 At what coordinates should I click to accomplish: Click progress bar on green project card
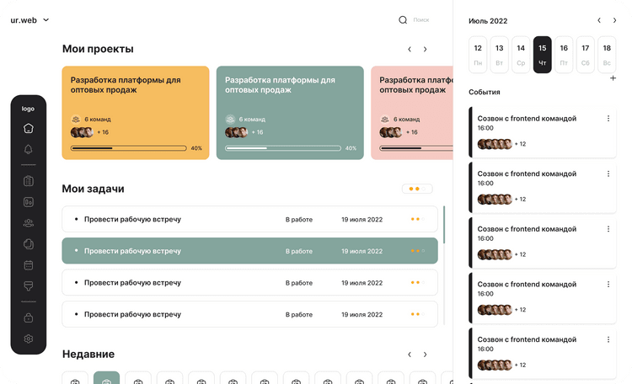(x=283, y=148)
